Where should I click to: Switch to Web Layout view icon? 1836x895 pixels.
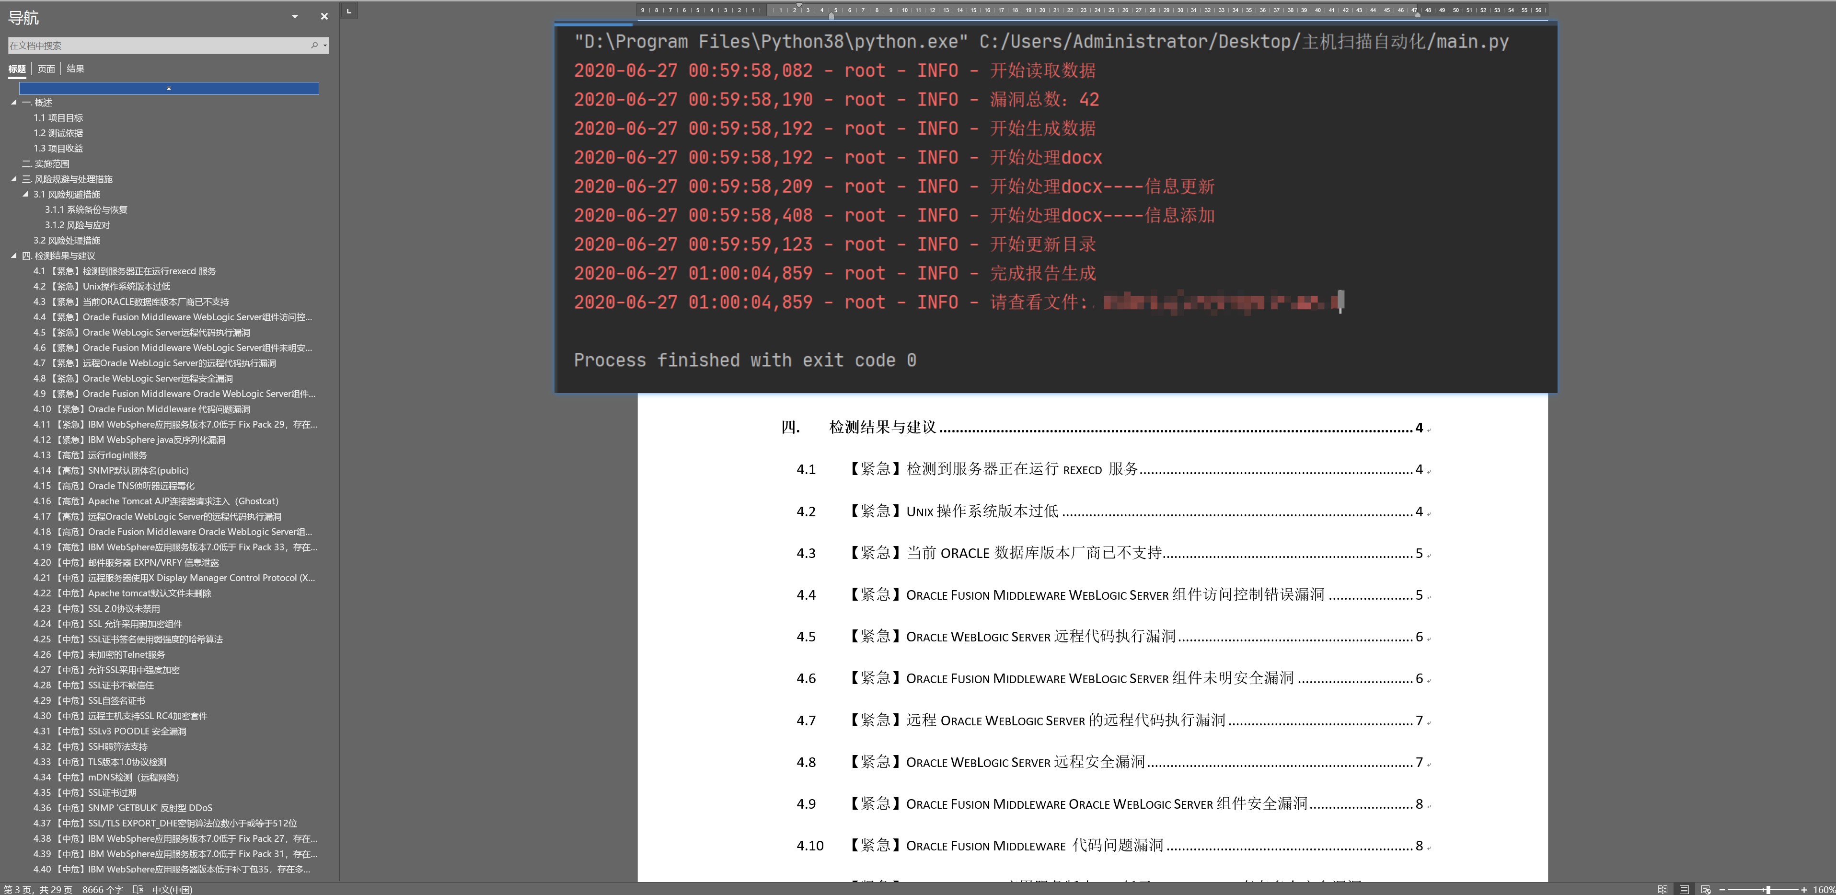point(1706,889)
